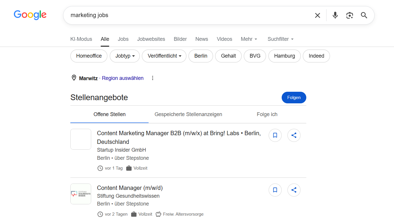This screenshot has height=222, width=394.
Task: Open the Folge ich tab
Action: coord(267,114)
